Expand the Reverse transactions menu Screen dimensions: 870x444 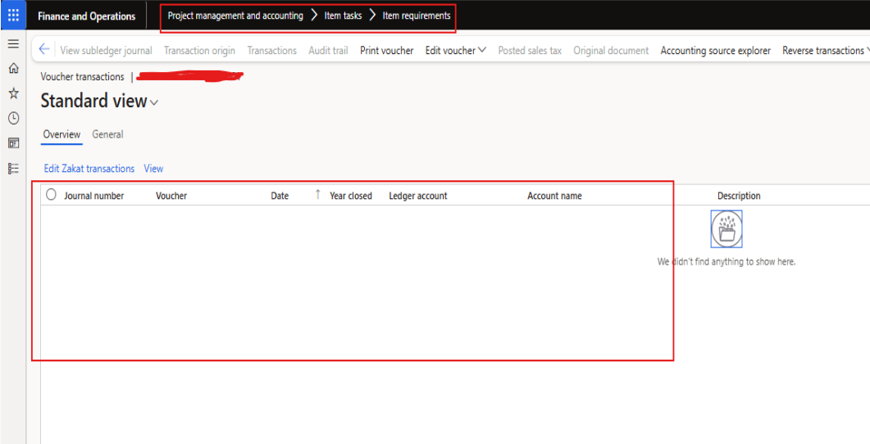click(824, 51)
